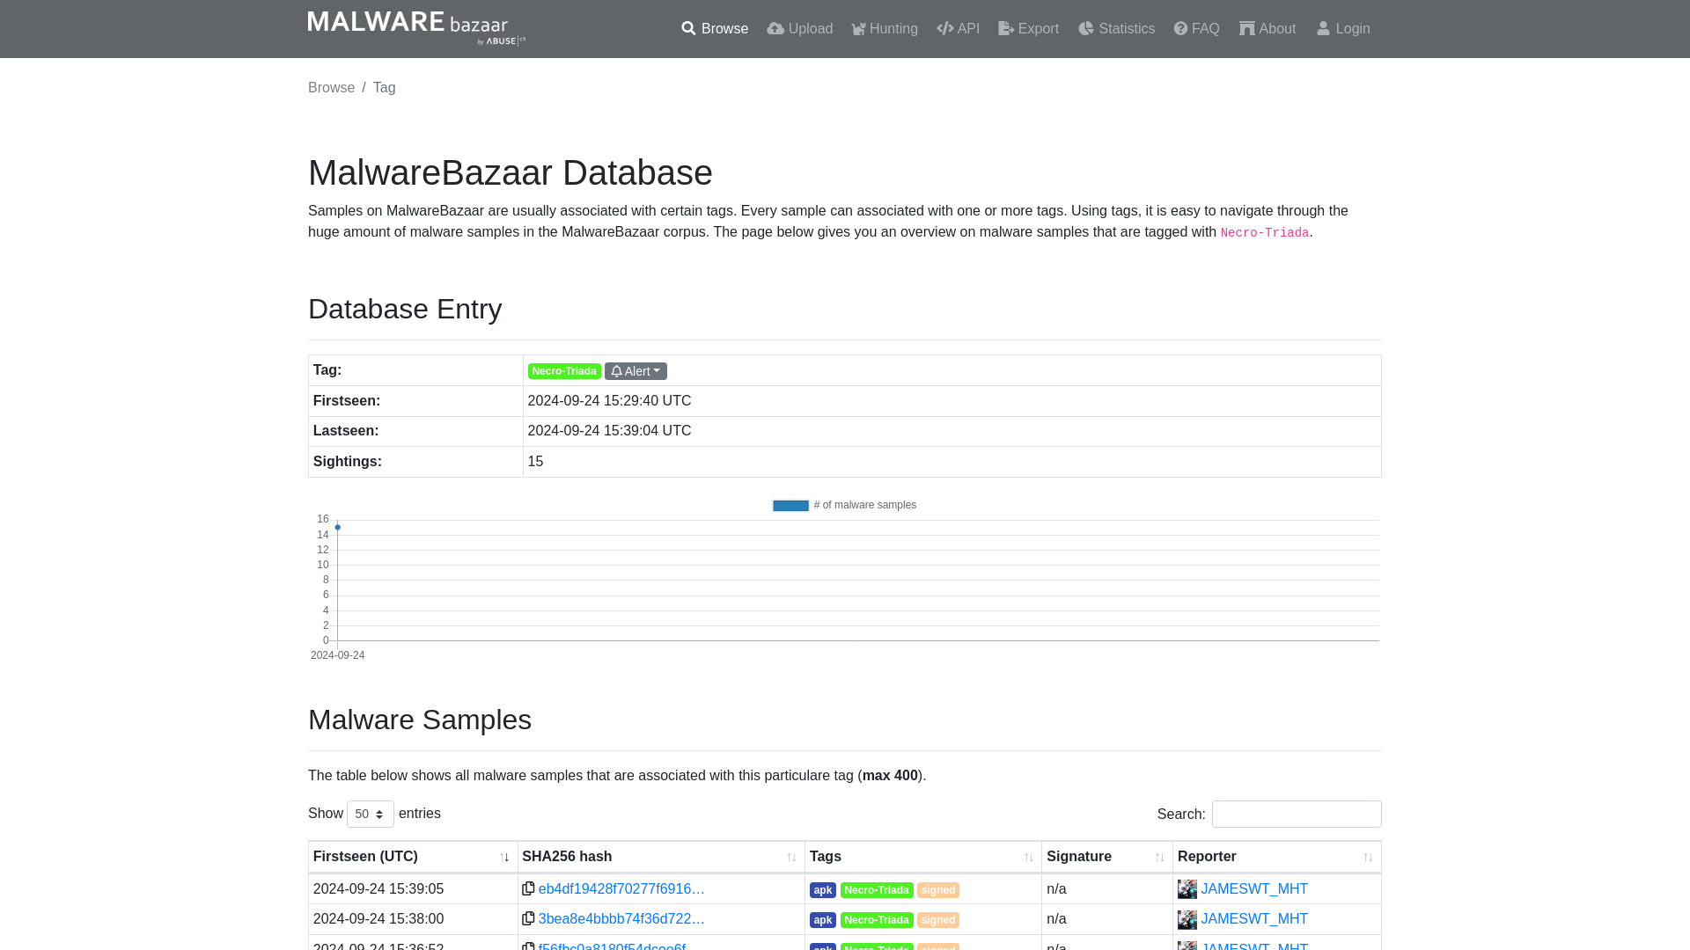Open the Show entries dropdown
Viewport: 1690px width, 950px height.
pyautogui.click(x=371, y=814)
